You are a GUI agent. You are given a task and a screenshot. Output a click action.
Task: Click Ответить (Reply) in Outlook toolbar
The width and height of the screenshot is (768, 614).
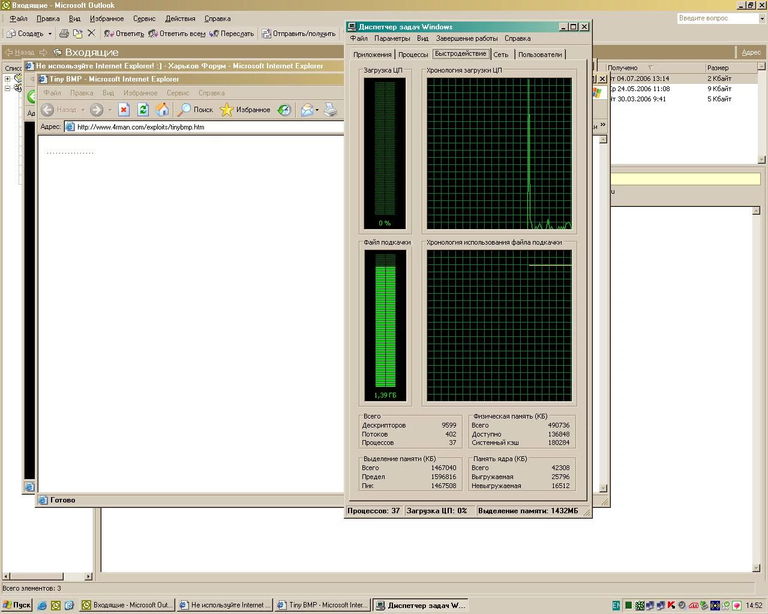click(124, 34)
